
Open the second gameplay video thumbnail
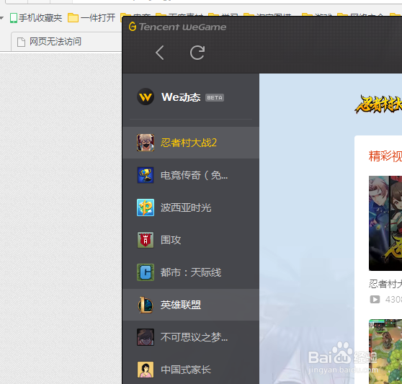click(x=385, y=352)
